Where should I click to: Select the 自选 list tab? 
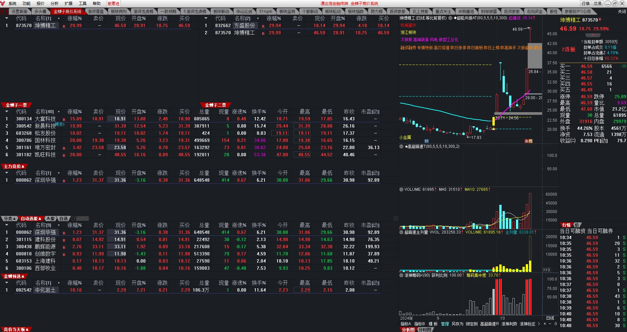click(64, 219)
